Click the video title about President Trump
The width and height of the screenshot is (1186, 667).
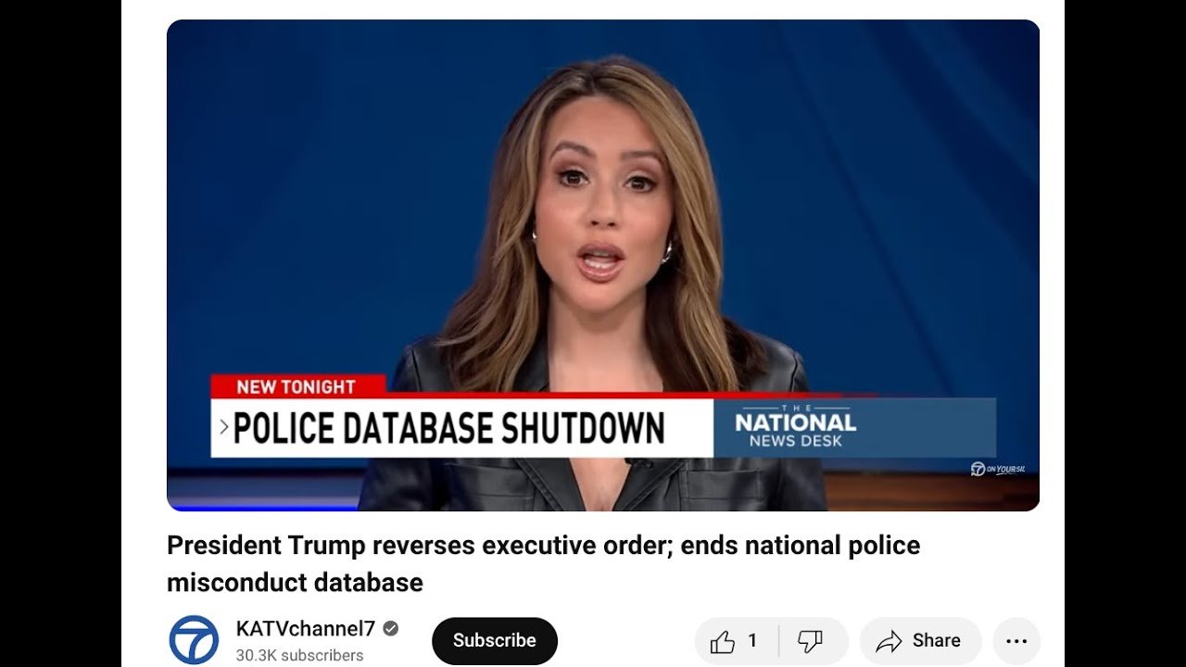point(543,563)
